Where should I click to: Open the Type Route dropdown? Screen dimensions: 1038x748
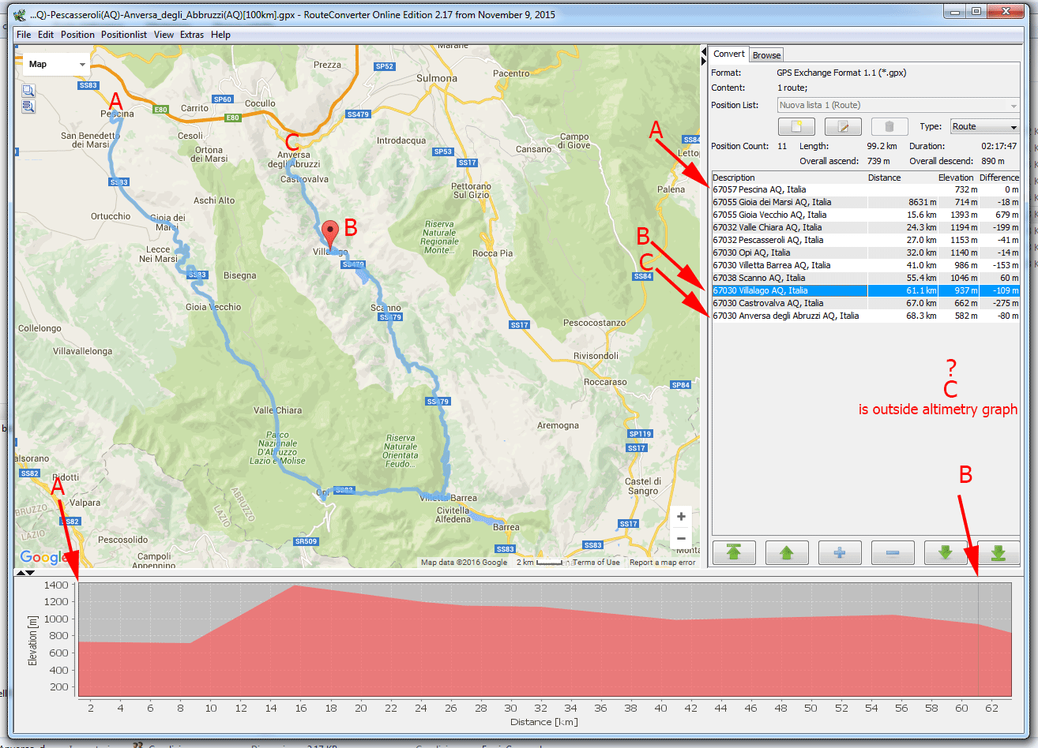pos(985,127)
